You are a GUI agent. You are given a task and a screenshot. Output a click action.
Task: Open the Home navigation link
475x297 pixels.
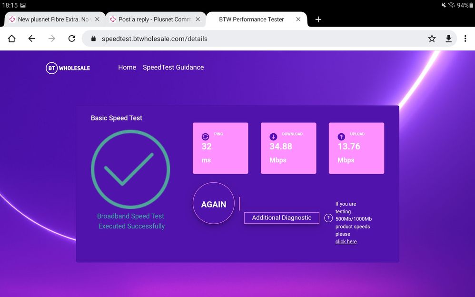127,68
